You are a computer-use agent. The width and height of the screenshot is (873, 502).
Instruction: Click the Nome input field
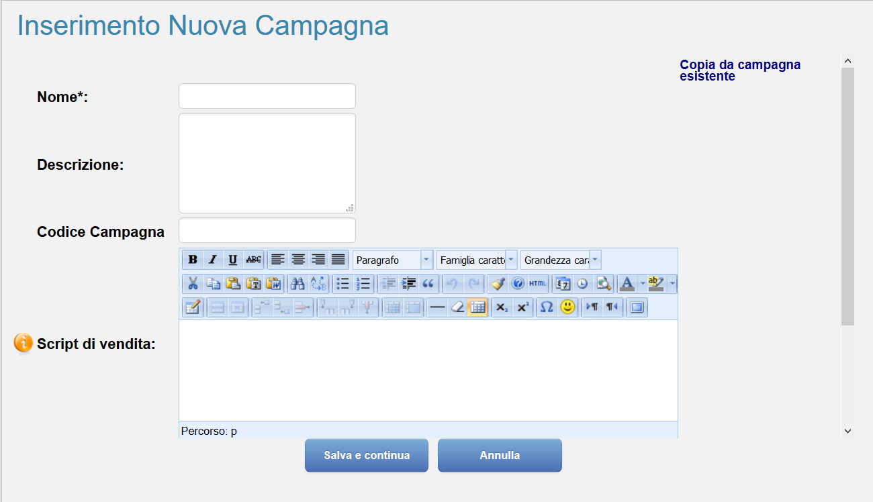[x=267, y=96]
